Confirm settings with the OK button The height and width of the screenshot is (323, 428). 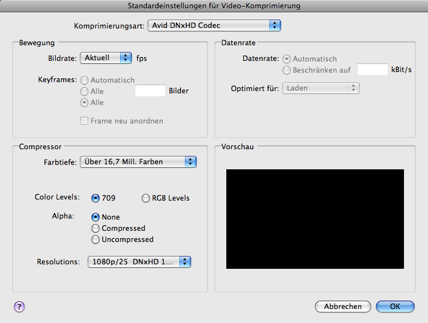395,306
